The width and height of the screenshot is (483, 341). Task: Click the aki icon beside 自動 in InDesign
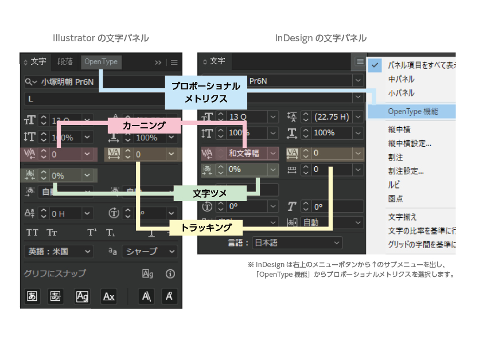tap(292, 222)
